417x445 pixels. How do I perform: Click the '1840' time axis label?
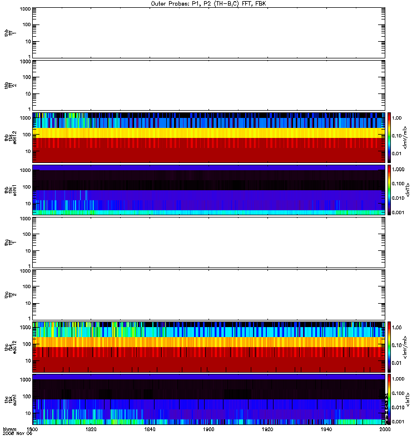click(150, 429)
